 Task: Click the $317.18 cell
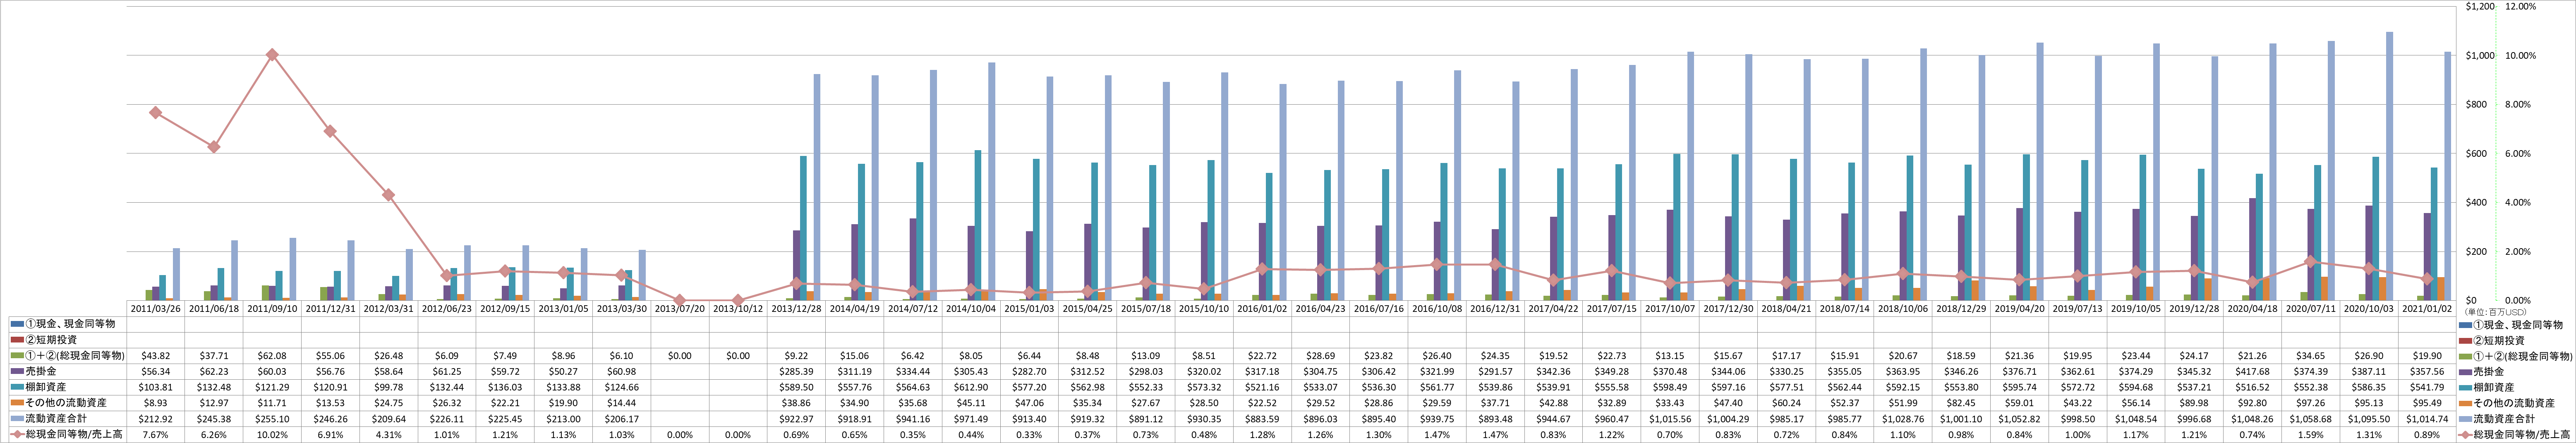pyautogui.click(x=1262, y=371)
